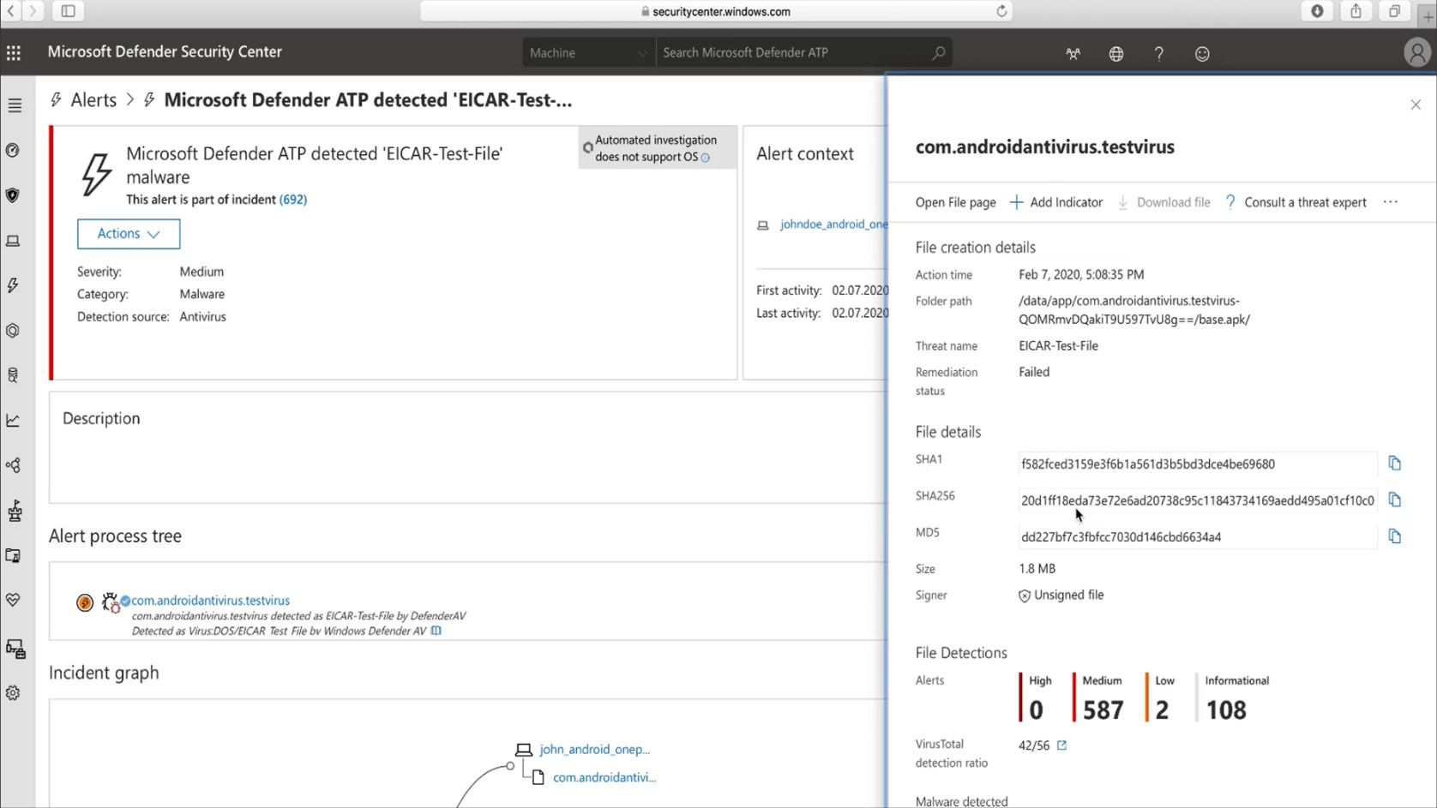Open the Service health heart icon

(x=13, y=600)
